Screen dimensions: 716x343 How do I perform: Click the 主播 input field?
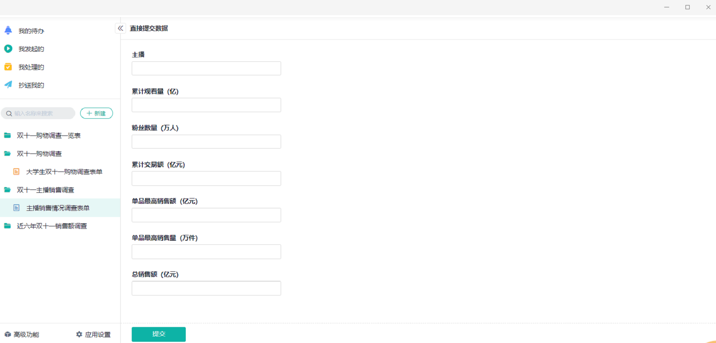coord(206,68)
